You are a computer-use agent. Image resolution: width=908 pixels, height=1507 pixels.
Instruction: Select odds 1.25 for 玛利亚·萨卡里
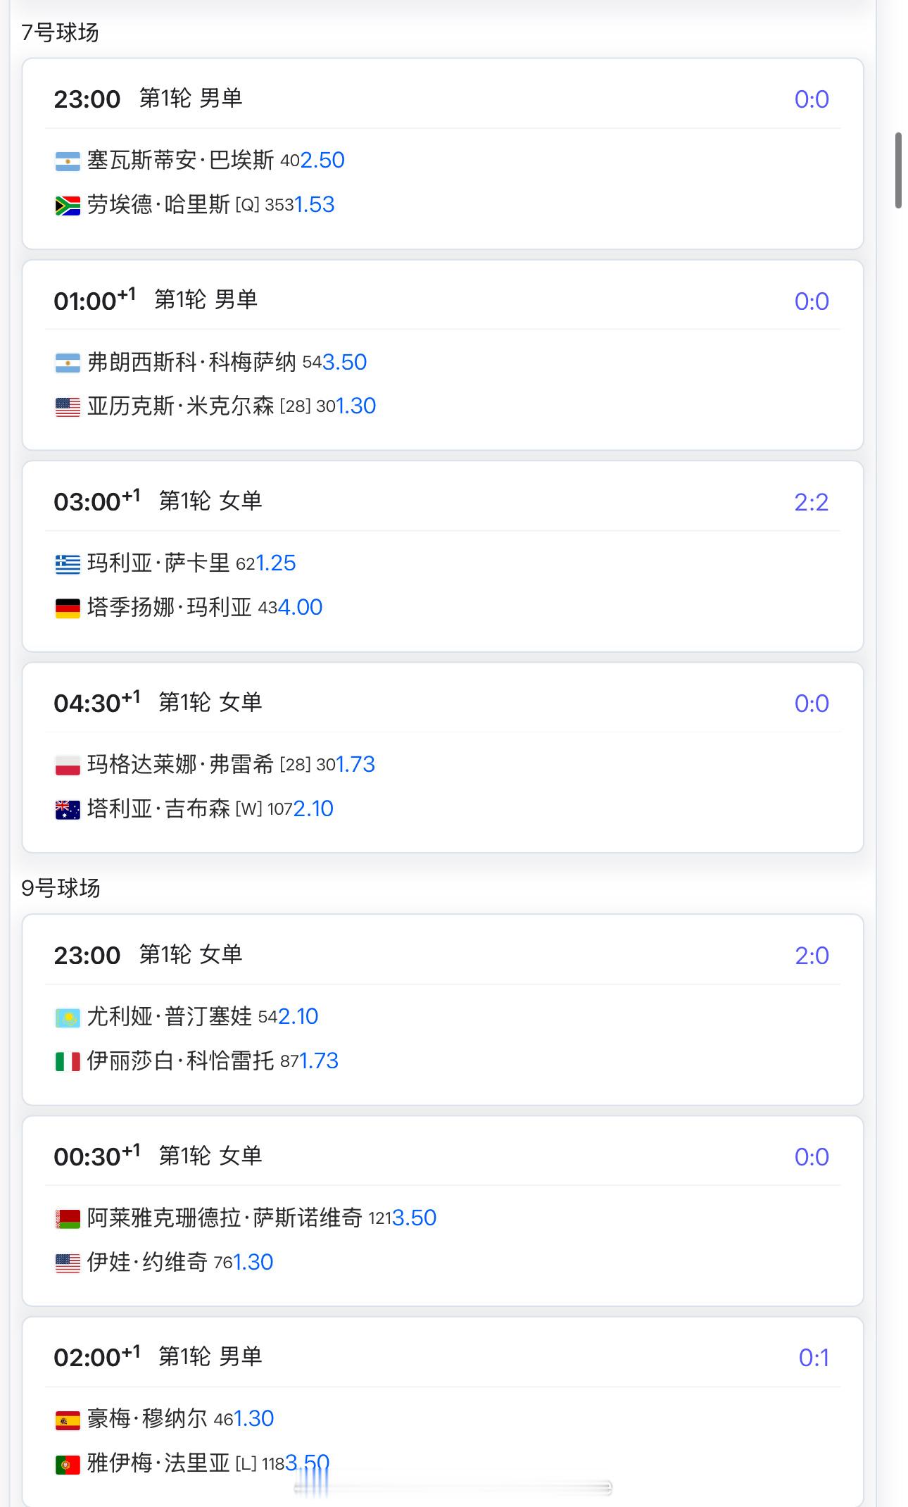[275, 563]
